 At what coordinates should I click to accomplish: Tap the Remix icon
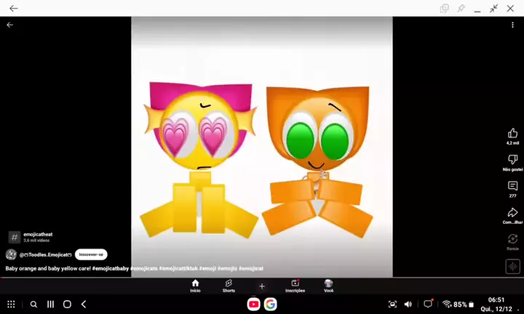click(x=512, y=239)
